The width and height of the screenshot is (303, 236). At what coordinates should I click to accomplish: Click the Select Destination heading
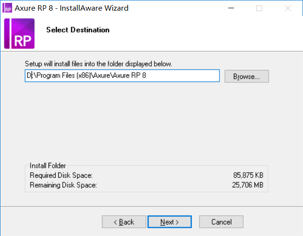[x=78, y=30]
